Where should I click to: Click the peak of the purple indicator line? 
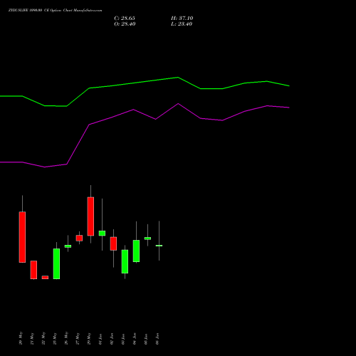[x=178, y=104]
